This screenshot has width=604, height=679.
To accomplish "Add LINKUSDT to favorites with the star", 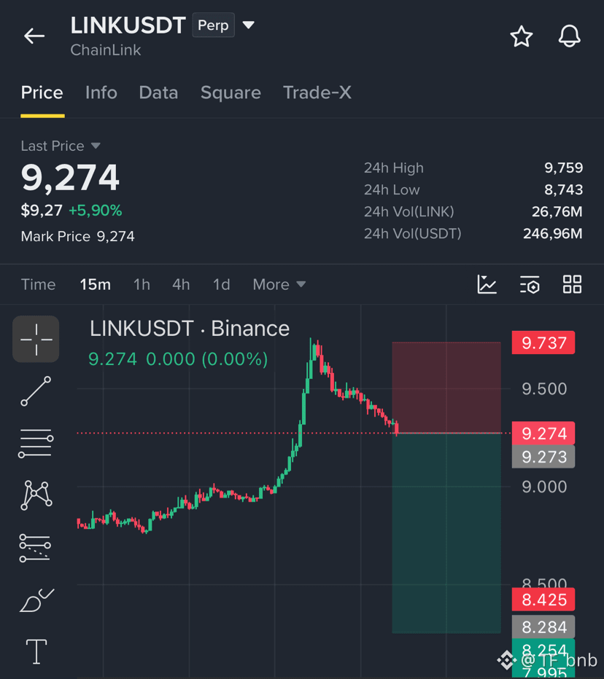I will pyautogui.click(x=521, y=36).
